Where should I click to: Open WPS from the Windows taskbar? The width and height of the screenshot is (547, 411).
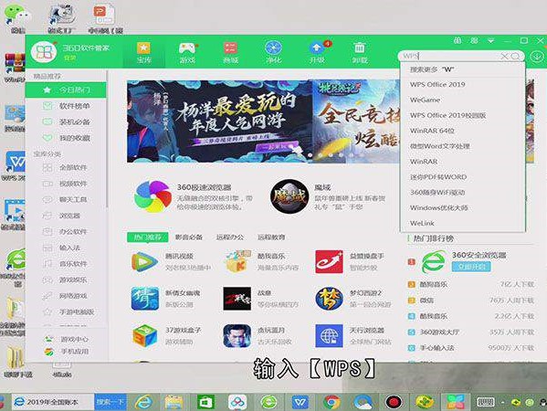[300, 402]
